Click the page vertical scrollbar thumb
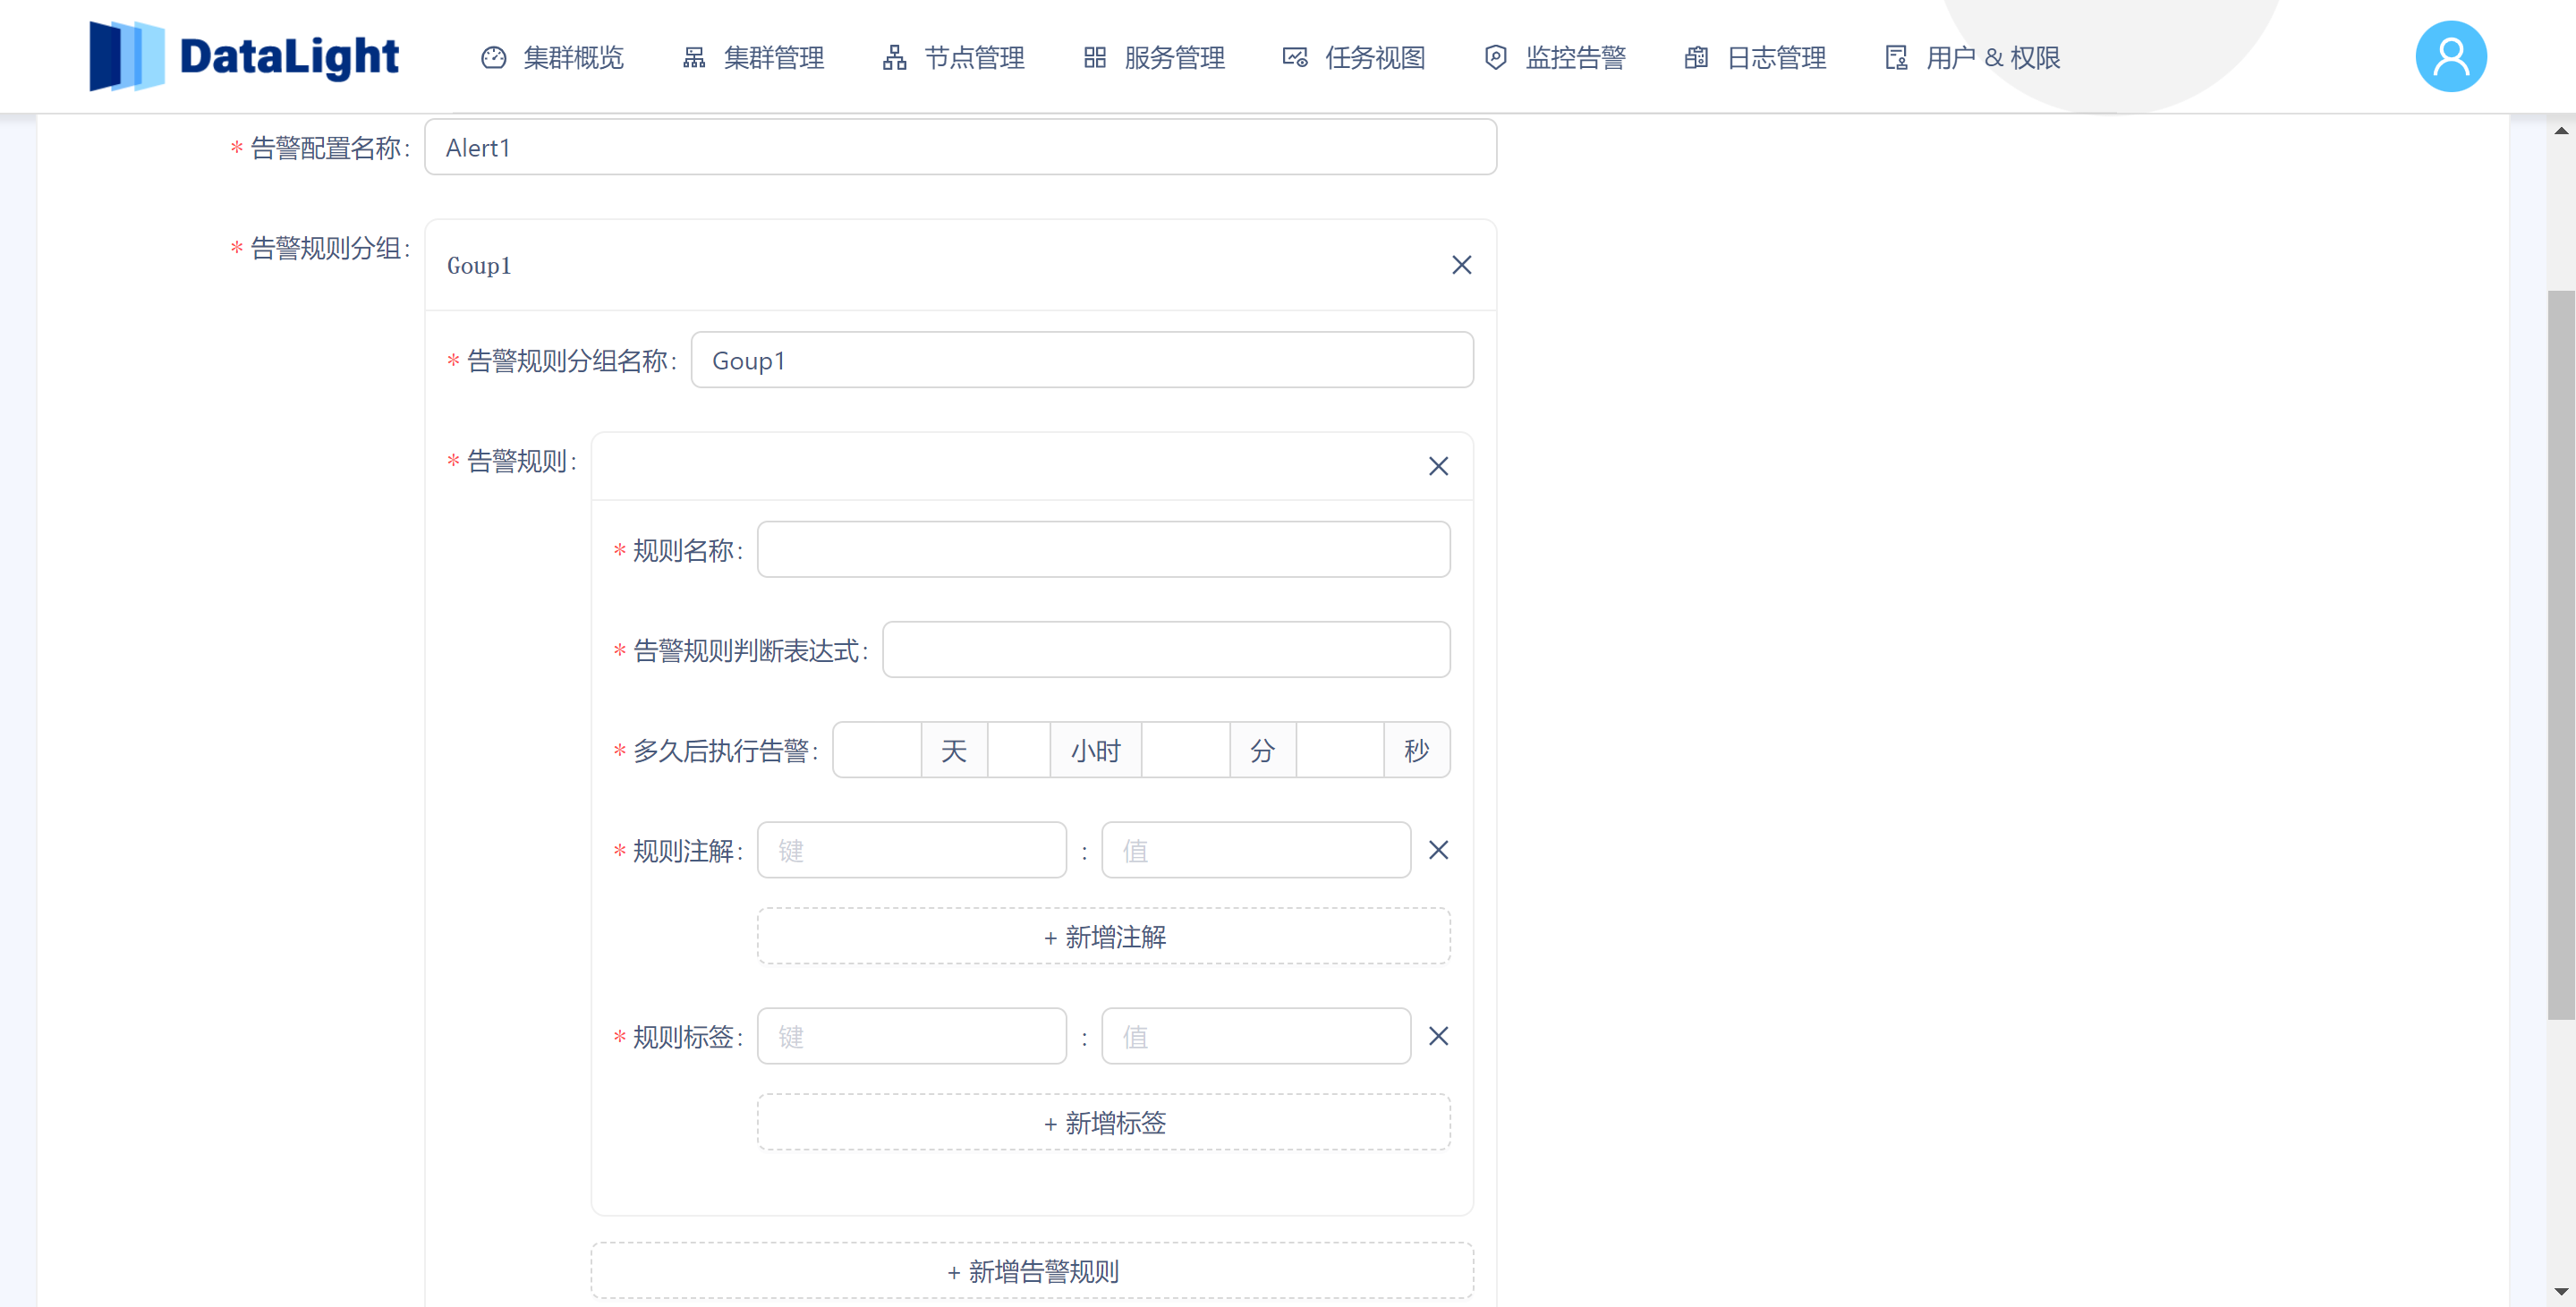Viewport: 2576px width, 1307px height. (2561, 655)
